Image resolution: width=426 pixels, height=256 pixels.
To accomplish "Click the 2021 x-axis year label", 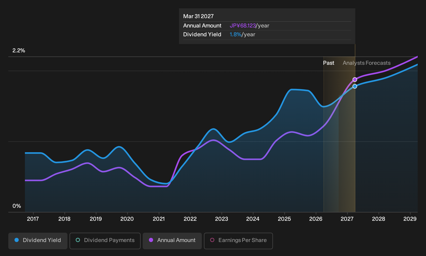I will pyautogui.click(x=159, y=219).
